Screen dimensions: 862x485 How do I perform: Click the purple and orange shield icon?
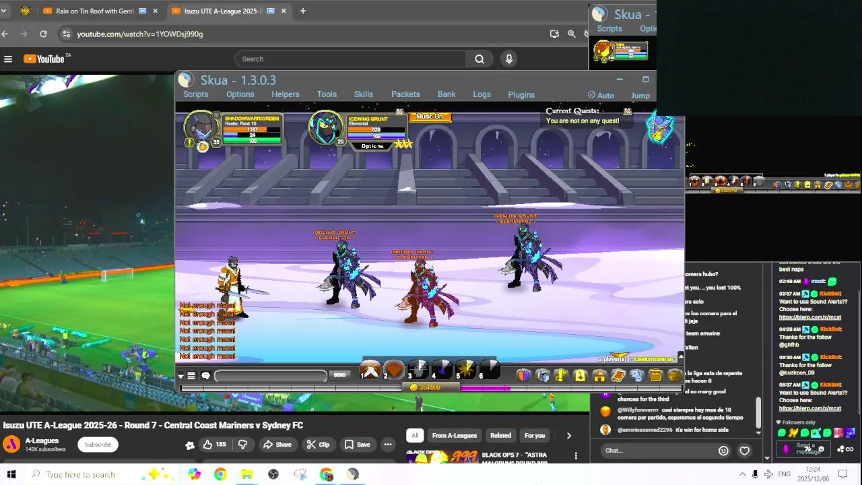coord(524,375)
